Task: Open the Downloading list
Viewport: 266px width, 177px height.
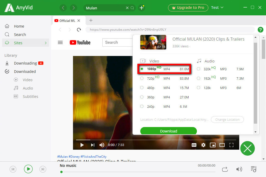Action: [x=25, y=63]
